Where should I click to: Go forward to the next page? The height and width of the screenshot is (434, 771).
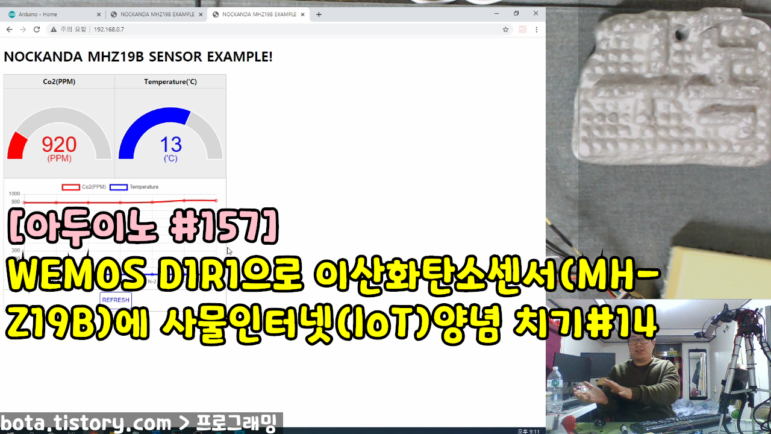tap(23, 29)
